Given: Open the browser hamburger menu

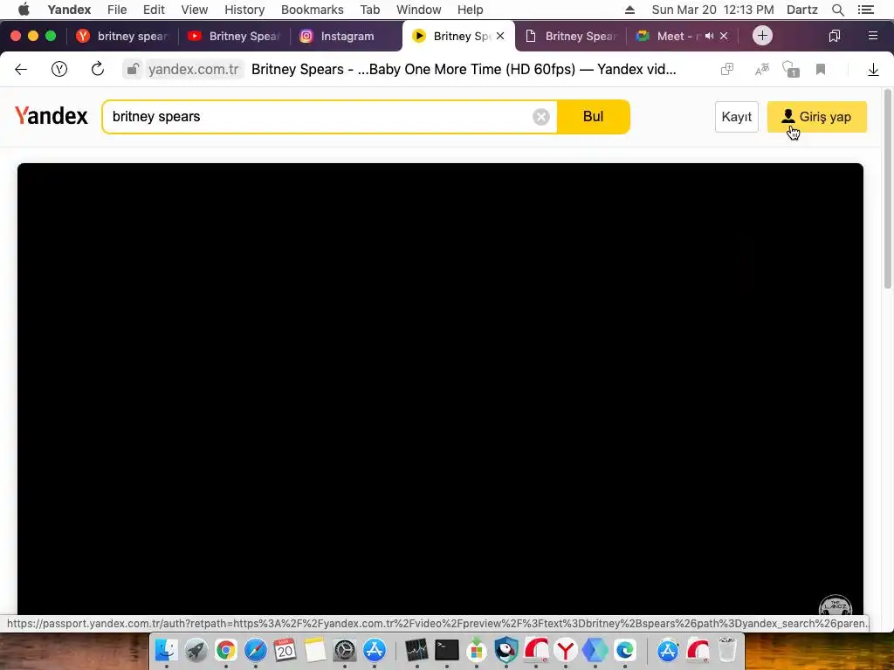Looking at the screenshot, I should click(872, 36).
